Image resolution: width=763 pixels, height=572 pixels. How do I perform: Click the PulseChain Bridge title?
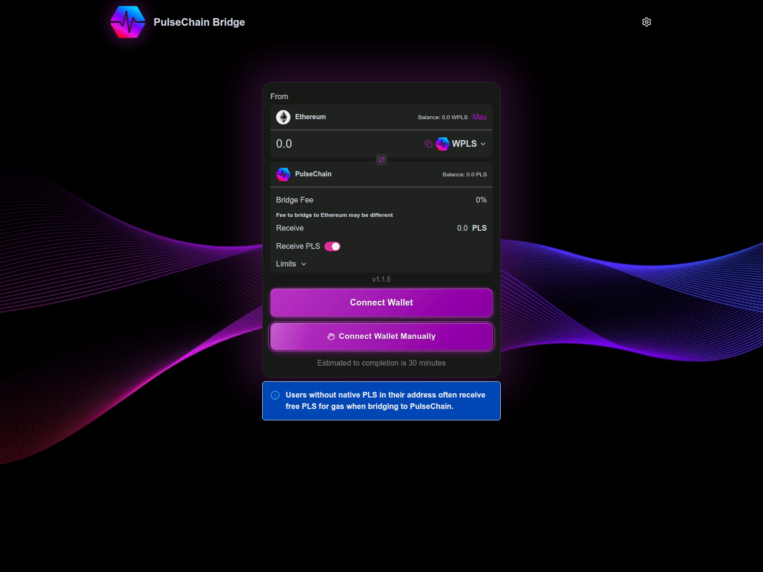pos(199,22)
